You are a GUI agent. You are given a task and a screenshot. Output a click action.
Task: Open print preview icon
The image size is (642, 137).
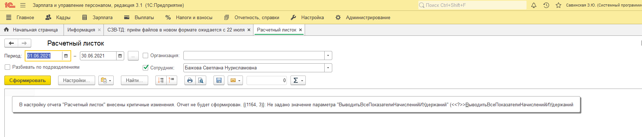pyautogui.click(x=201, y=80)
